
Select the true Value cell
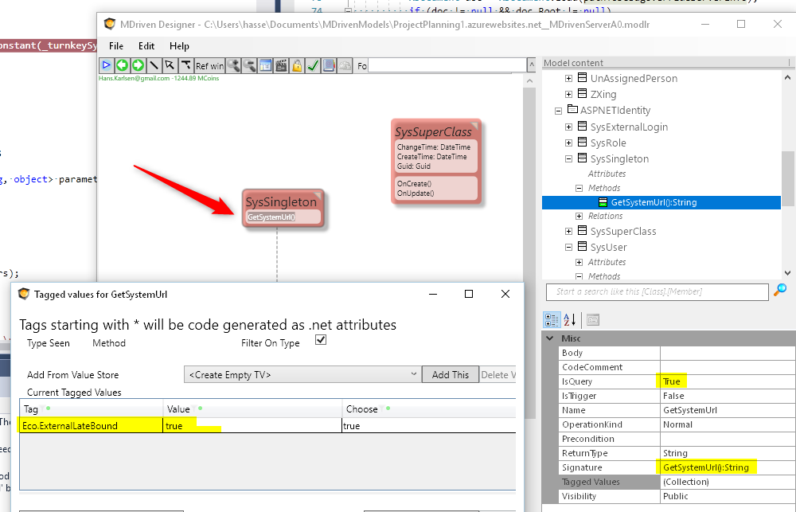click(252, 426)
